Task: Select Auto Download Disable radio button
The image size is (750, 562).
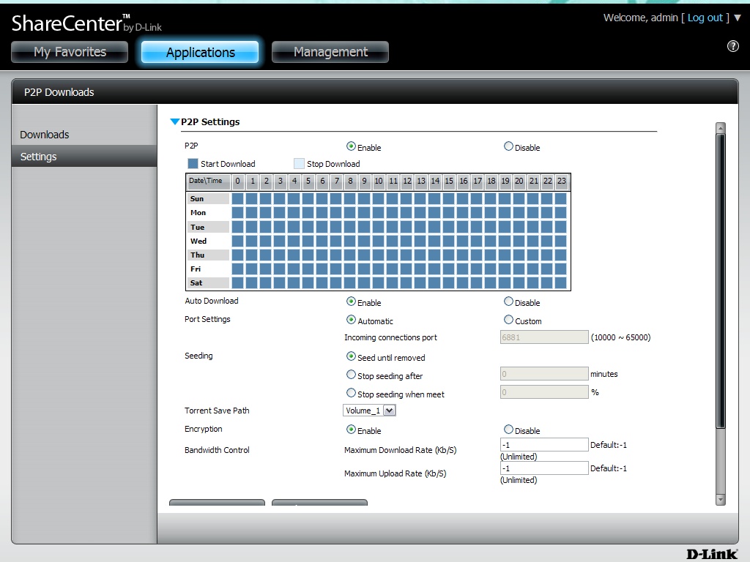Action: pos(508,301)
